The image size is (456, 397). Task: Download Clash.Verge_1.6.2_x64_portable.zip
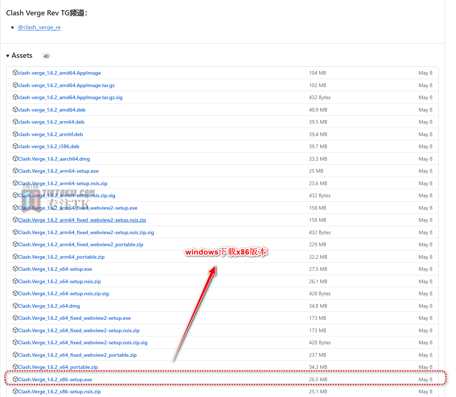58,367
